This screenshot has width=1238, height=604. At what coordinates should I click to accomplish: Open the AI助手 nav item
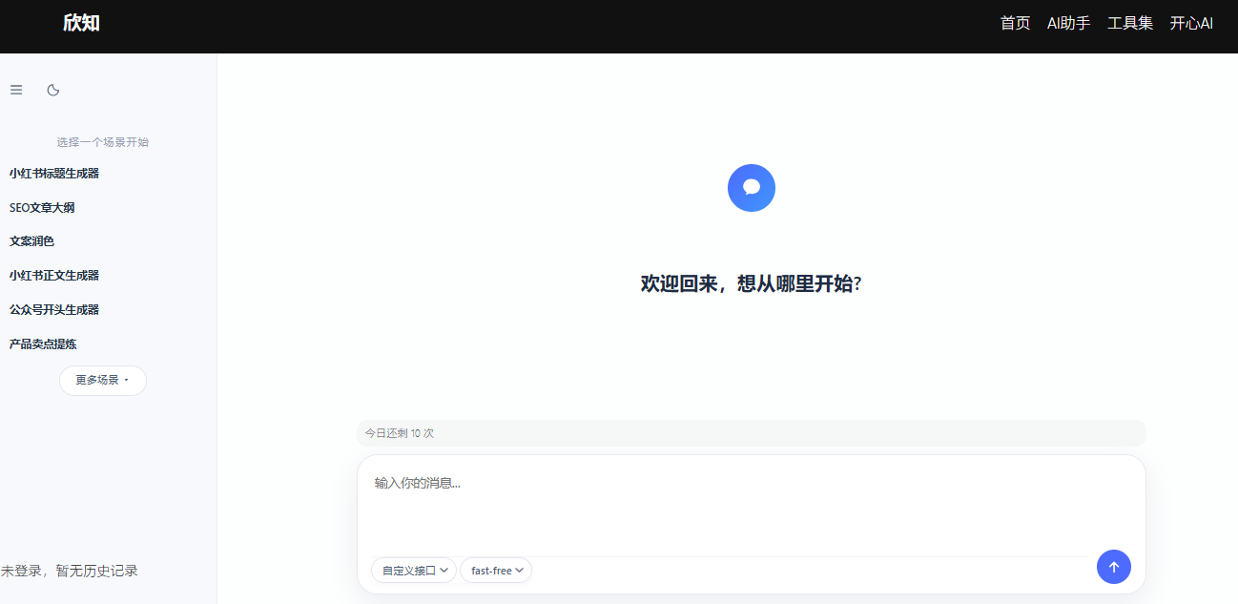(1068, 23)
